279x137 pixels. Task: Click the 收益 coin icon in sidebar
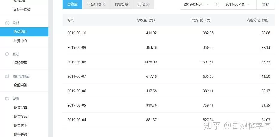[7, 23]
